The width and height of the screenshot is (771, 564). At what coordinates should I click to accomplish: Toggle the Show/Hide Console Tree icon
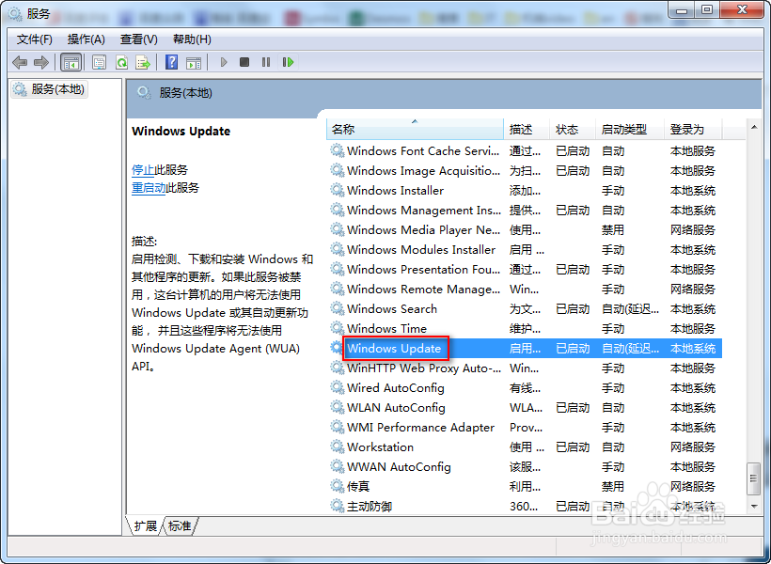click(x=69, y=63)
